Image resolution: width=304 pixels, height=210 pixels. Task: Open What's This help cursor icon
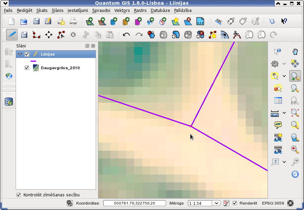284,21
